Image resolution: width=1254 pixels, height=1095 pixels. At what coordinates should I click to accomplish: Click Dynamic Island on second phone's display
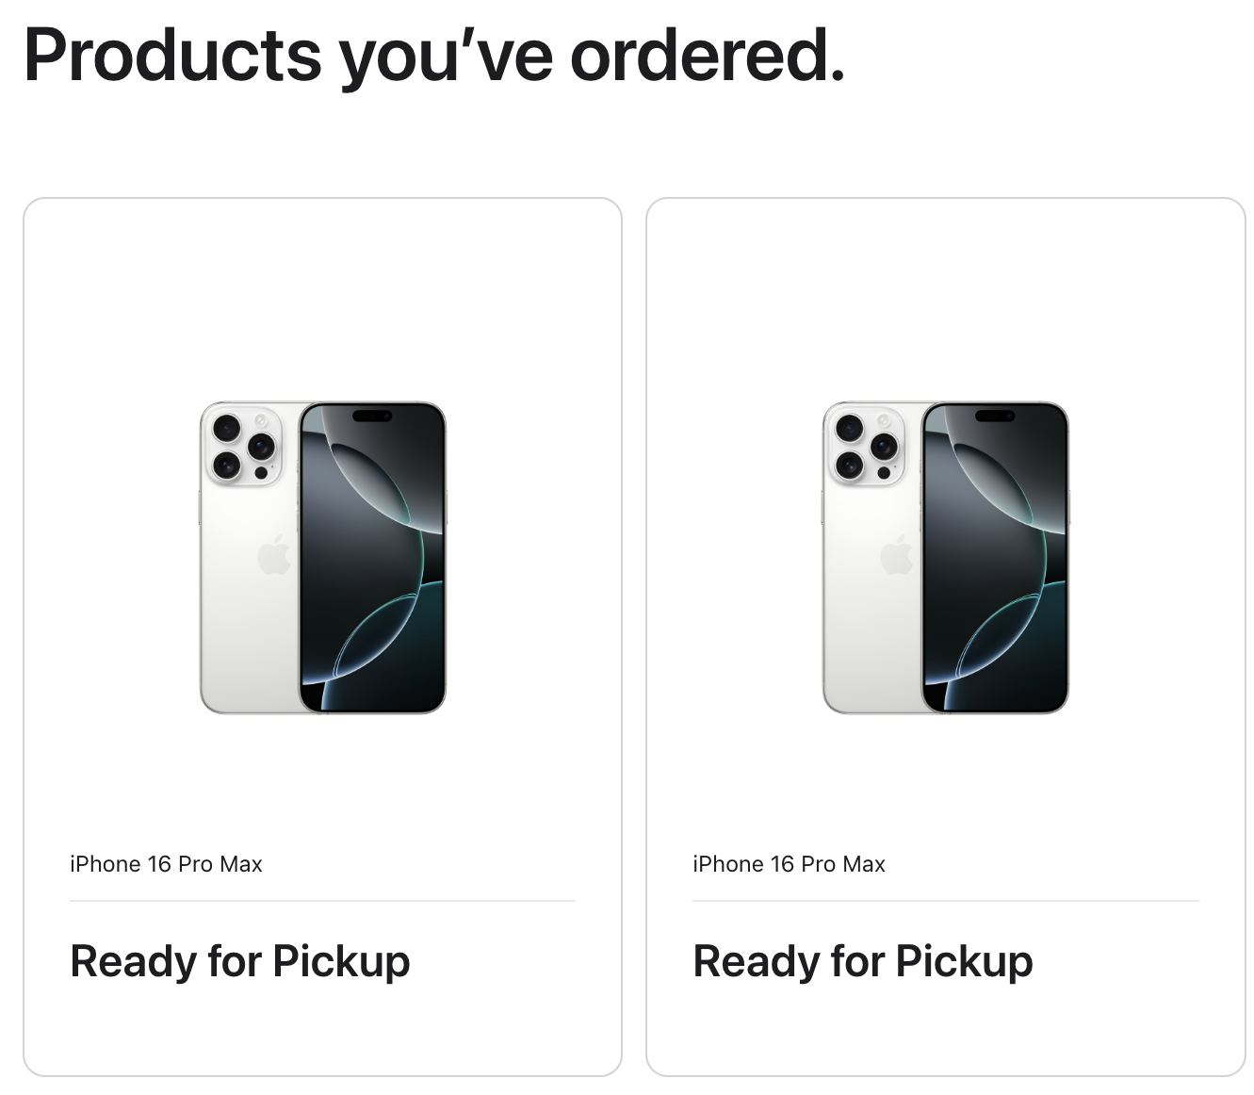tap(995, 416)
